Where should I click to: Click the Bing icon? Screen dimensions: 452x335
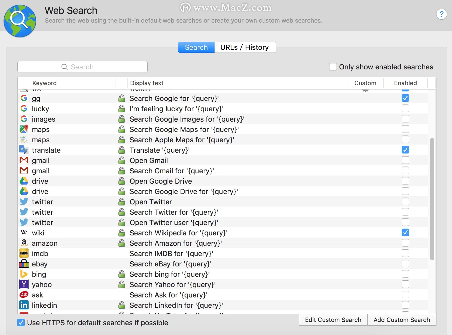click(x=24, y=274)
